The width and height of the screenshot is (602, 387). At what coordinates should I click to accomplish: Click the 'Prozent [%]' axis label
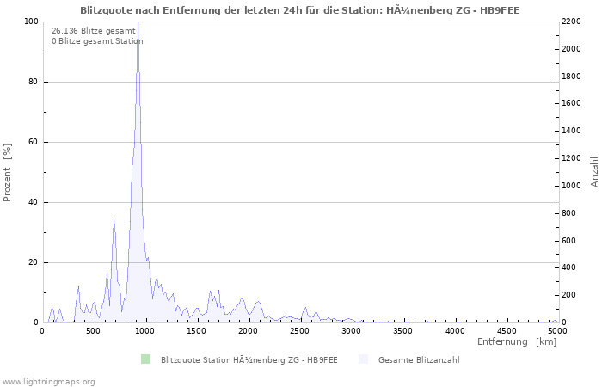click(x=7, y=173)
